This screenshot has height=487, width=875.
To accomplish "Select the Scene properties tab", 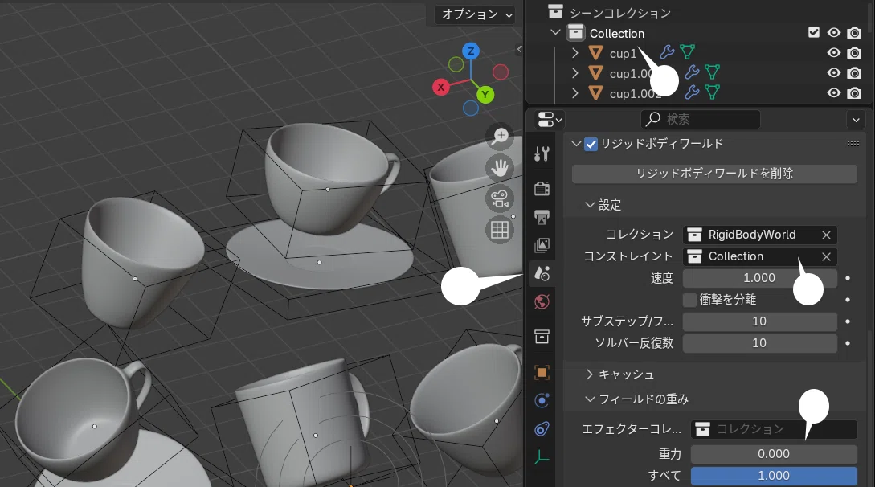I will pyautogui.click(x=542, y=273).
